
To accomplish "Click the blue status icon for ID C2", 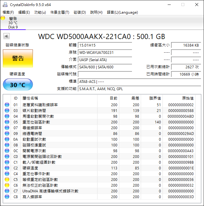I will click(x=7, y=168).
